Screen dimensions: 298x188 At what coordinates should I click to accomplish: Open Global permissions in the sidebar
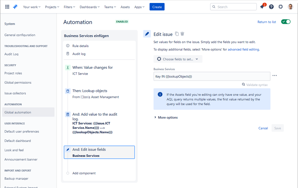tap(18, 82)
